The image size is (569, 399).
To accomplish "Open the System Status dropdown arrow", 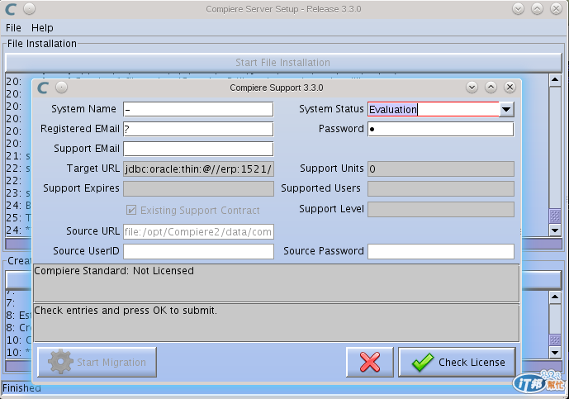I will pyautogui.click(x=506, y=109).
